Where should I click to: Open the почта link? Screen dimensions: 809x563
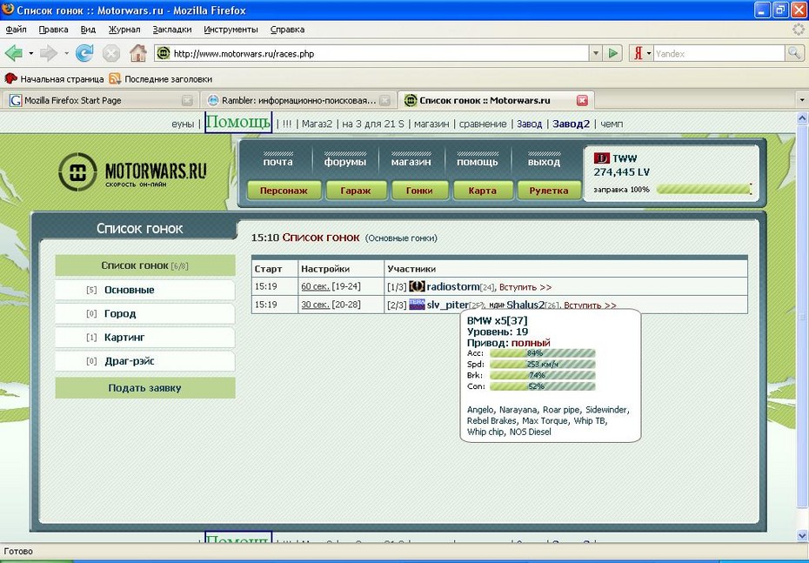[x=278, y=162]
